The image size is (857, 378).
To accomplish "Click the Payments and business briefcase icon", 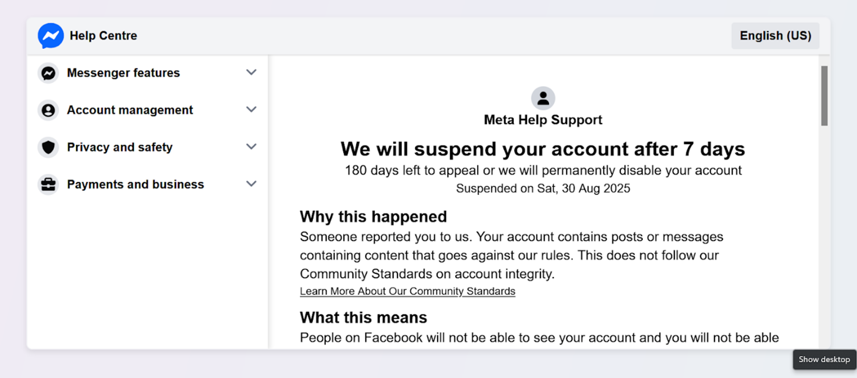I will [x=48, y=184].
